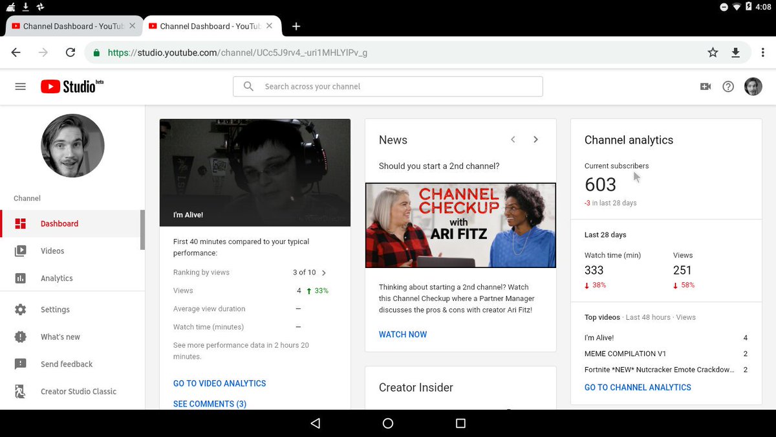Click the search across your channel field
The height and width of the screenshot is (437, 776).
coord(387,86)
